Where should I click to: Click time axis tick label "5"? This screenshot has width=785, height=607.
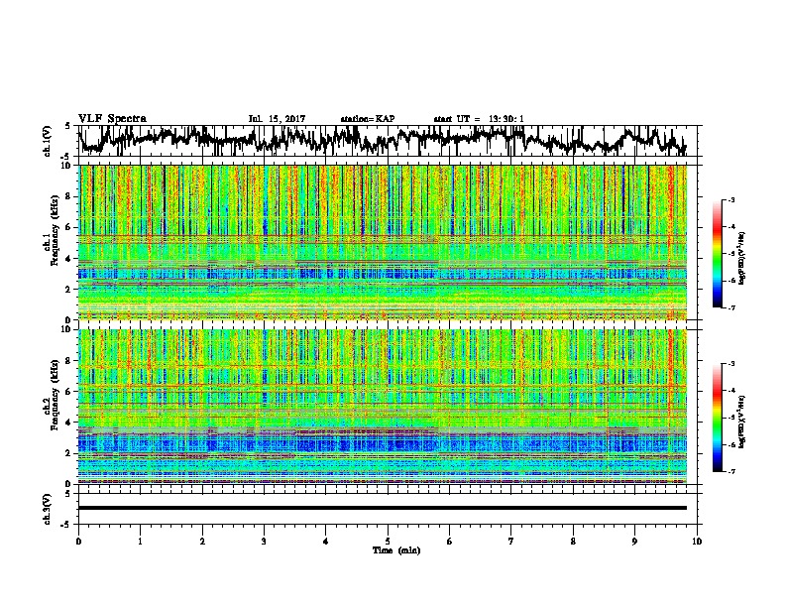388,542
